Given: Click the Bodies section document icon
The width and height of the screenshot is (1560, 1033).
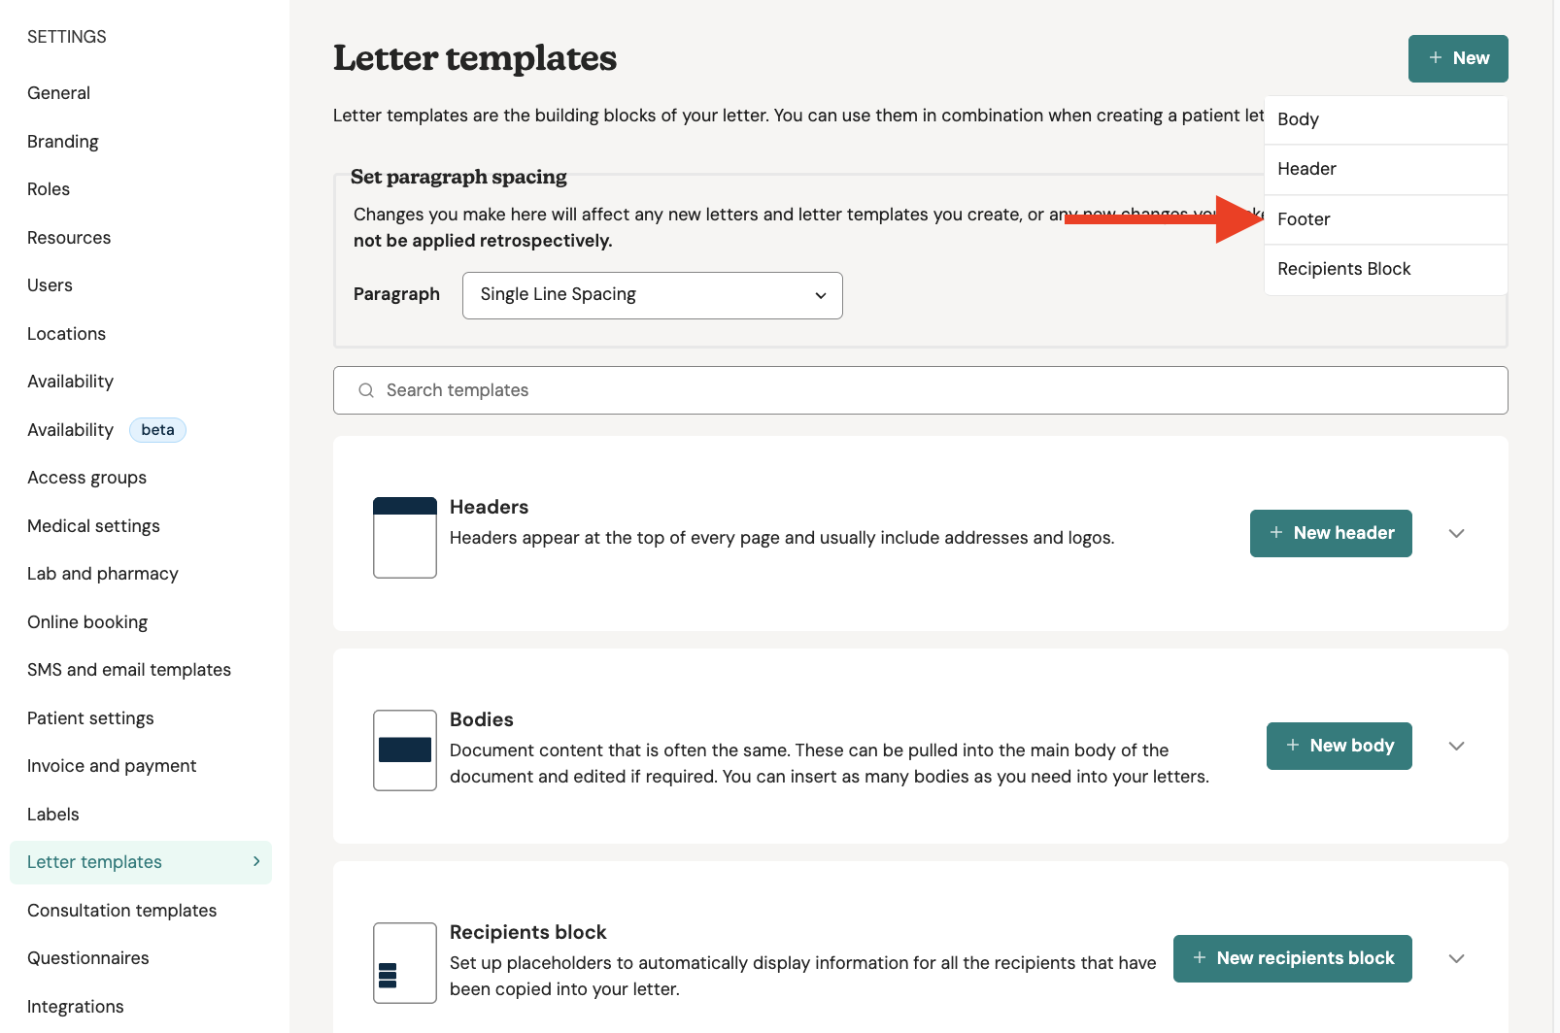Looking at the screenshot, I should (x=404, y=750).
